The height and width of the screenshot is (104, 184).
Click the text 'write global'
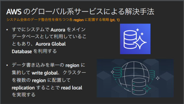coord(45,73)
